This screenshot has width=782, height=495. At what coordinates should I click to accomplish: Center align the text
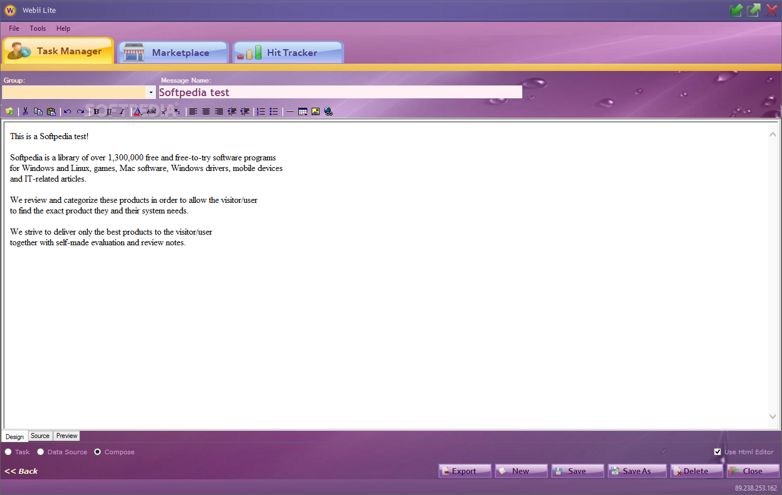[206, 112]
